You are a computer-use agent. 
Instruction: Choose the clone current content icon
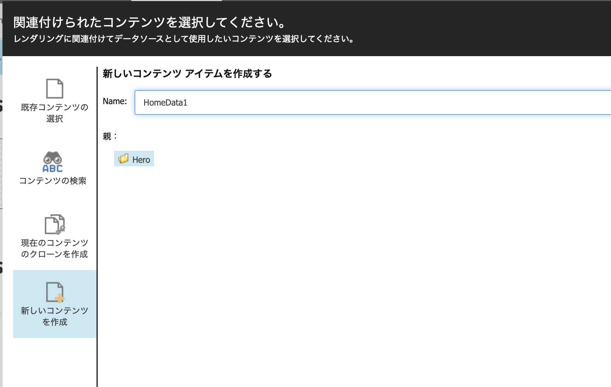(55, 224)
